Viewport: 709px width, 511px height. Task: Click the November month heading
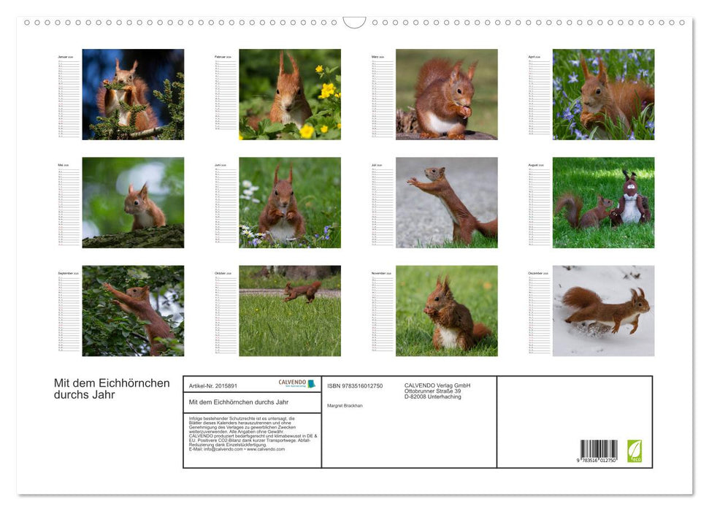tap(380, 272)
